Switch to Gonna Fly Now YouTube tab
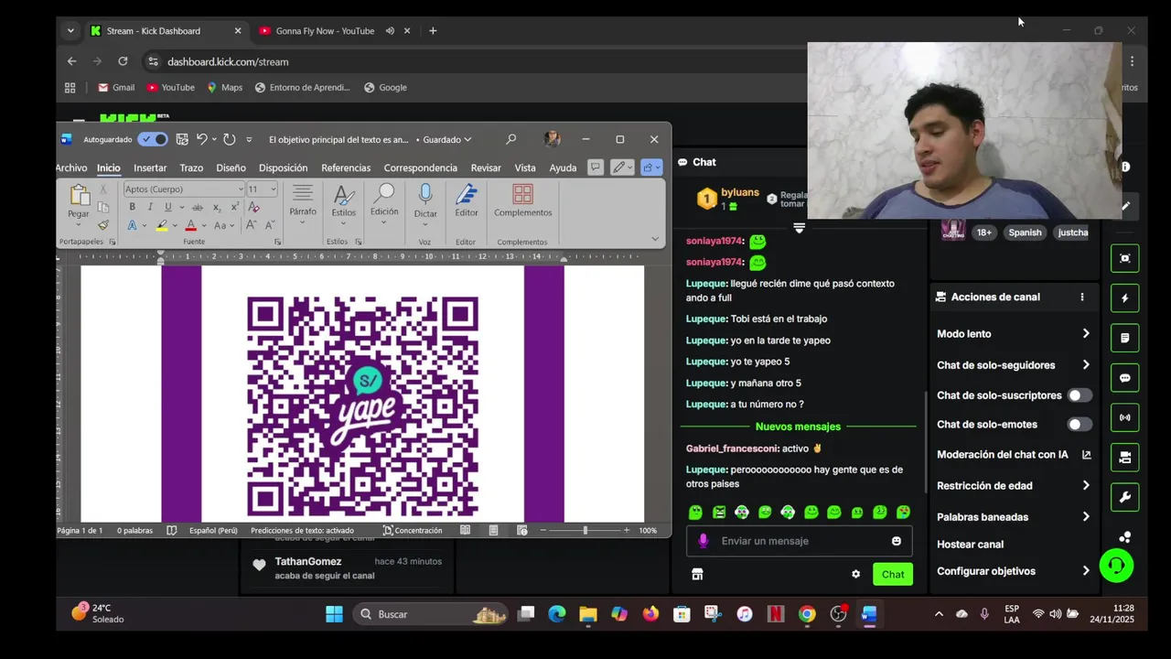The image size is (1171, 659). (325, 31)
